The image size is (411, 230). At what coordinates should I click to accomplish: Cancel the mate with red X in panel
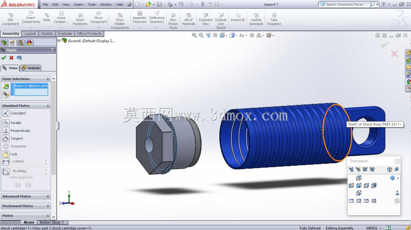(11, 58)
